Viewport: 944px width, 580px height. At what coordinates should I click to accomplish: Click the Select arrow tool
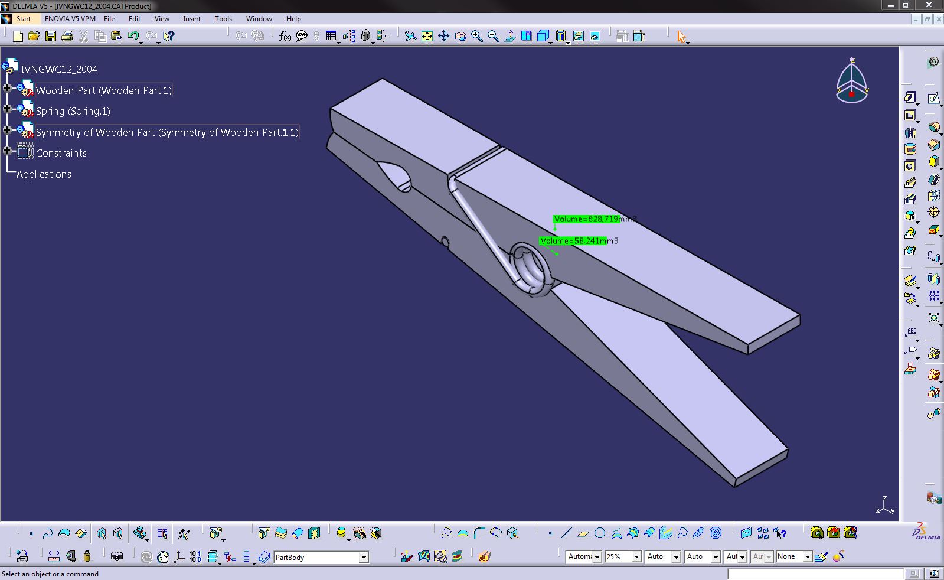(x=682, y=37)
